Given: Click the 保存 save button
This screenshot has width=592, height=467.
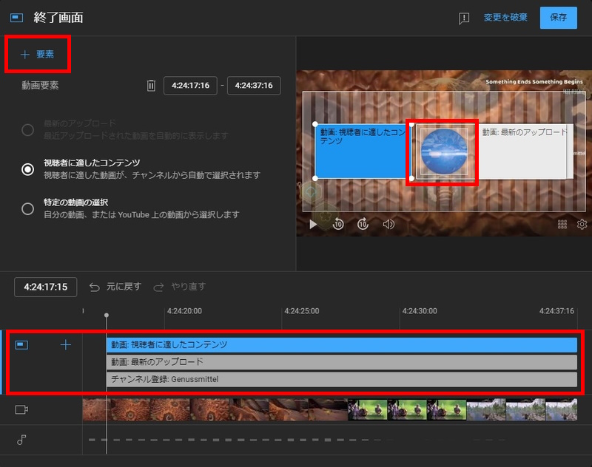Looking at the screenshot, I should pyautogui.click(x=558, y=18).
